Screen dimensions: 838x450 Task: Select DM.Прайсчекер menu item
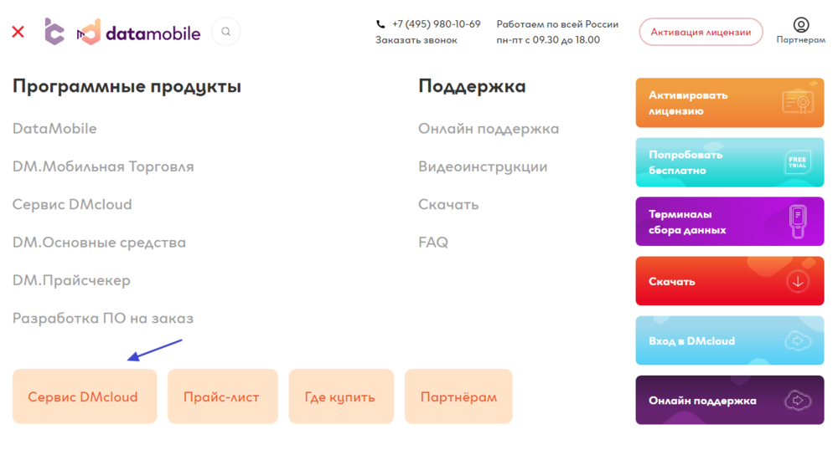pyautogui.click(x=71, y=280)
